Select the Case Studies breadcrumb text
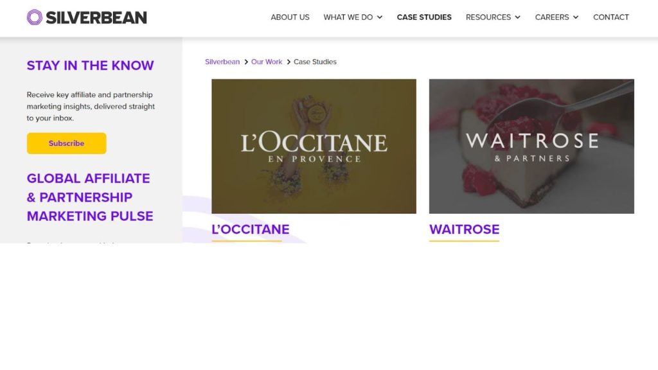658x370 pixels. (x=315, y=62)
